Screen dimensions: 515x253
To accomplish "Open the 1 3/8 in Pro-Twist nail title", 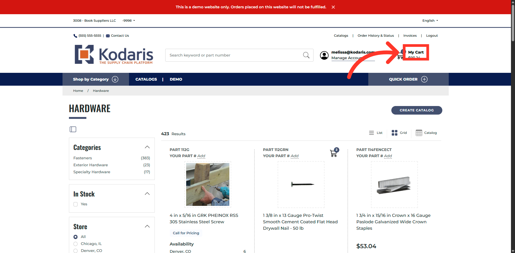I will [300, 222].
